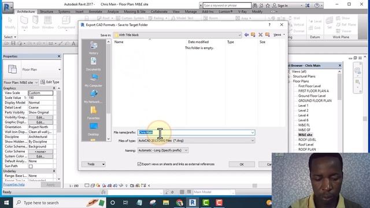
Task: Sort by the Date modified column header
Action: pyautogui.click(x=198, y=42)
